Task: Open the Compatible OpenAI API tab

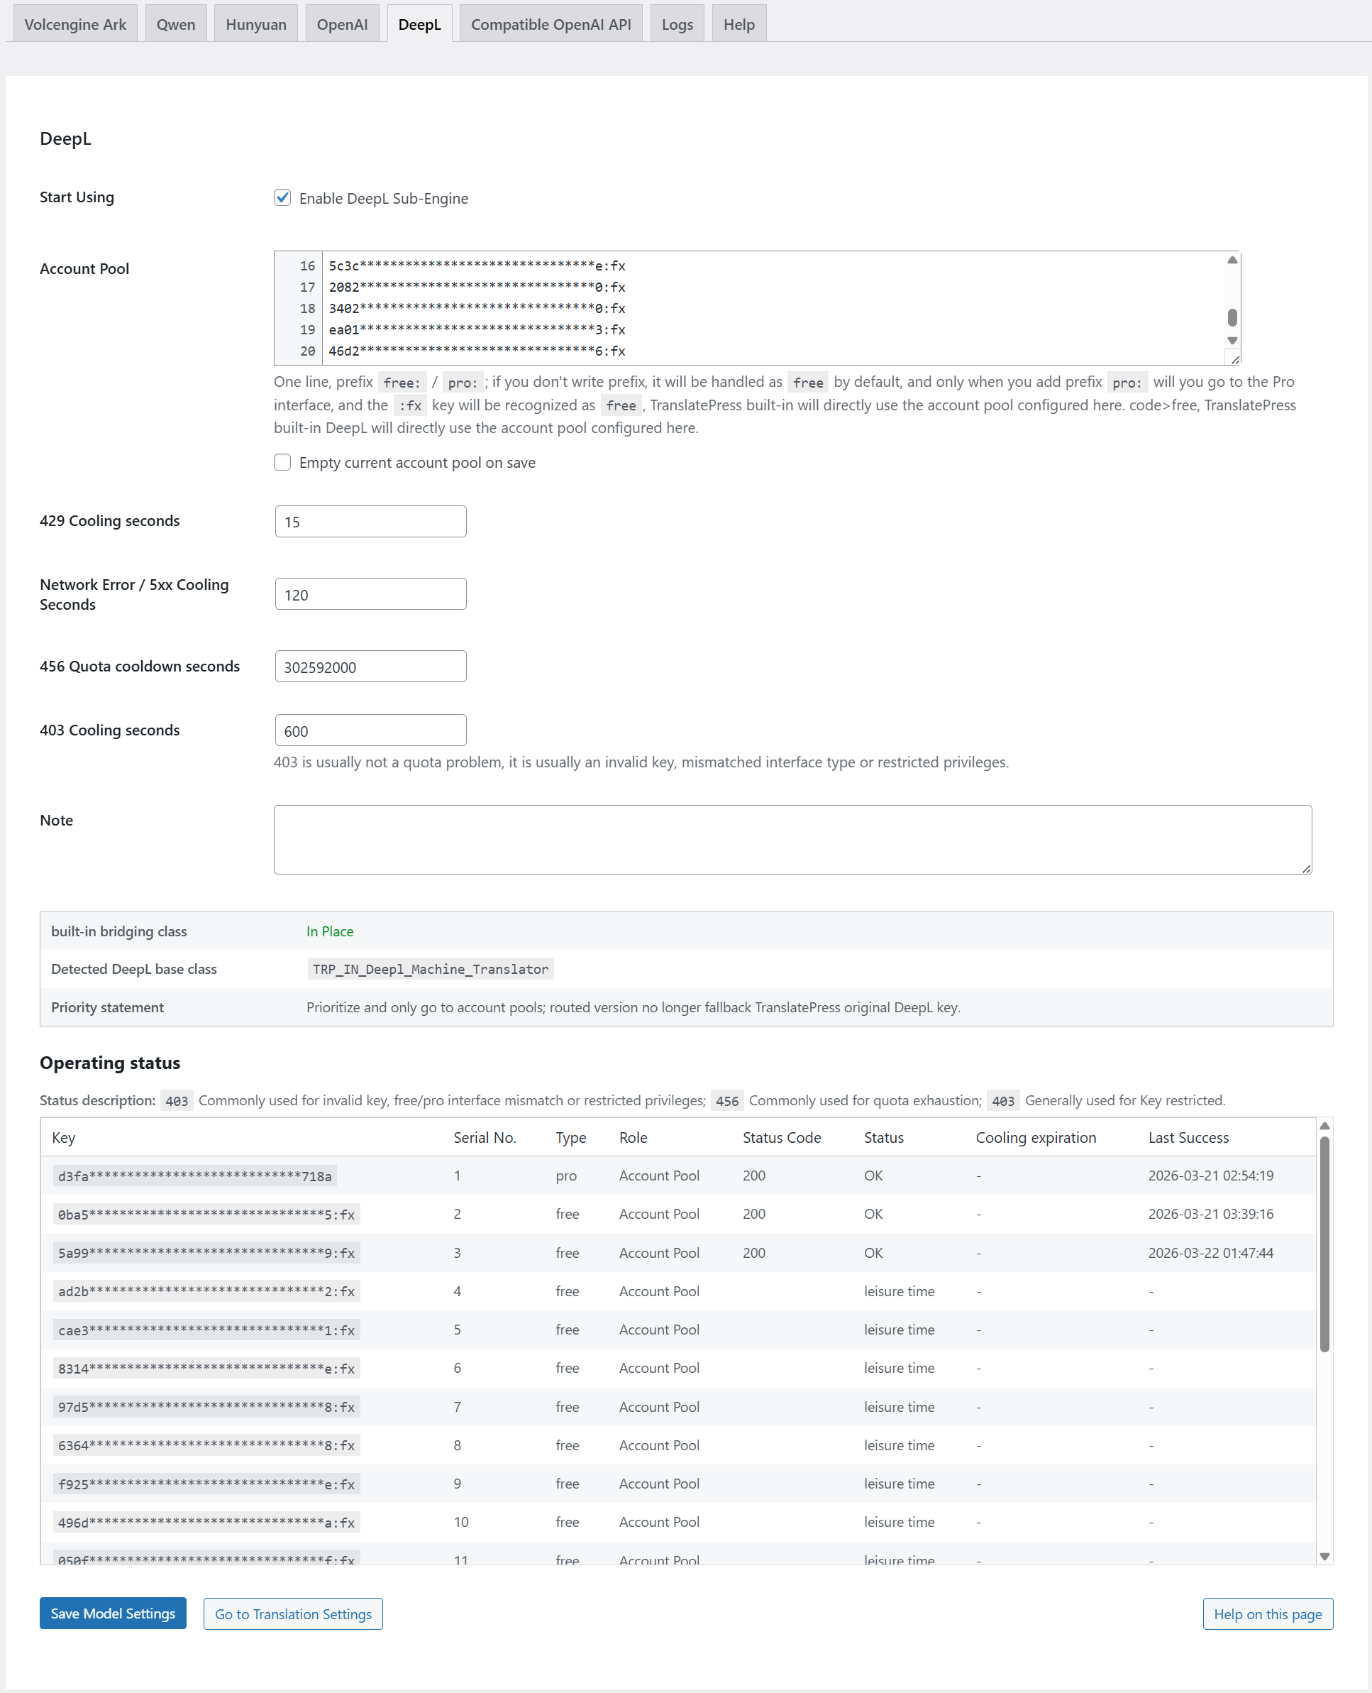Action: 551,23
